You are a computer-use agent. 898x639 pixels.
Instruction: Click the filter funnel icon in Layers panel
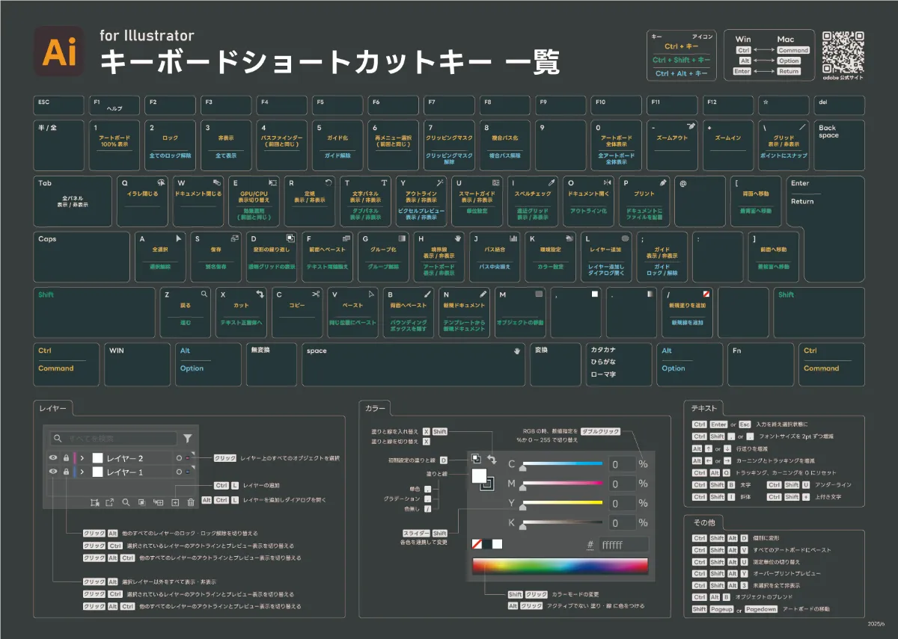(187, 439)
